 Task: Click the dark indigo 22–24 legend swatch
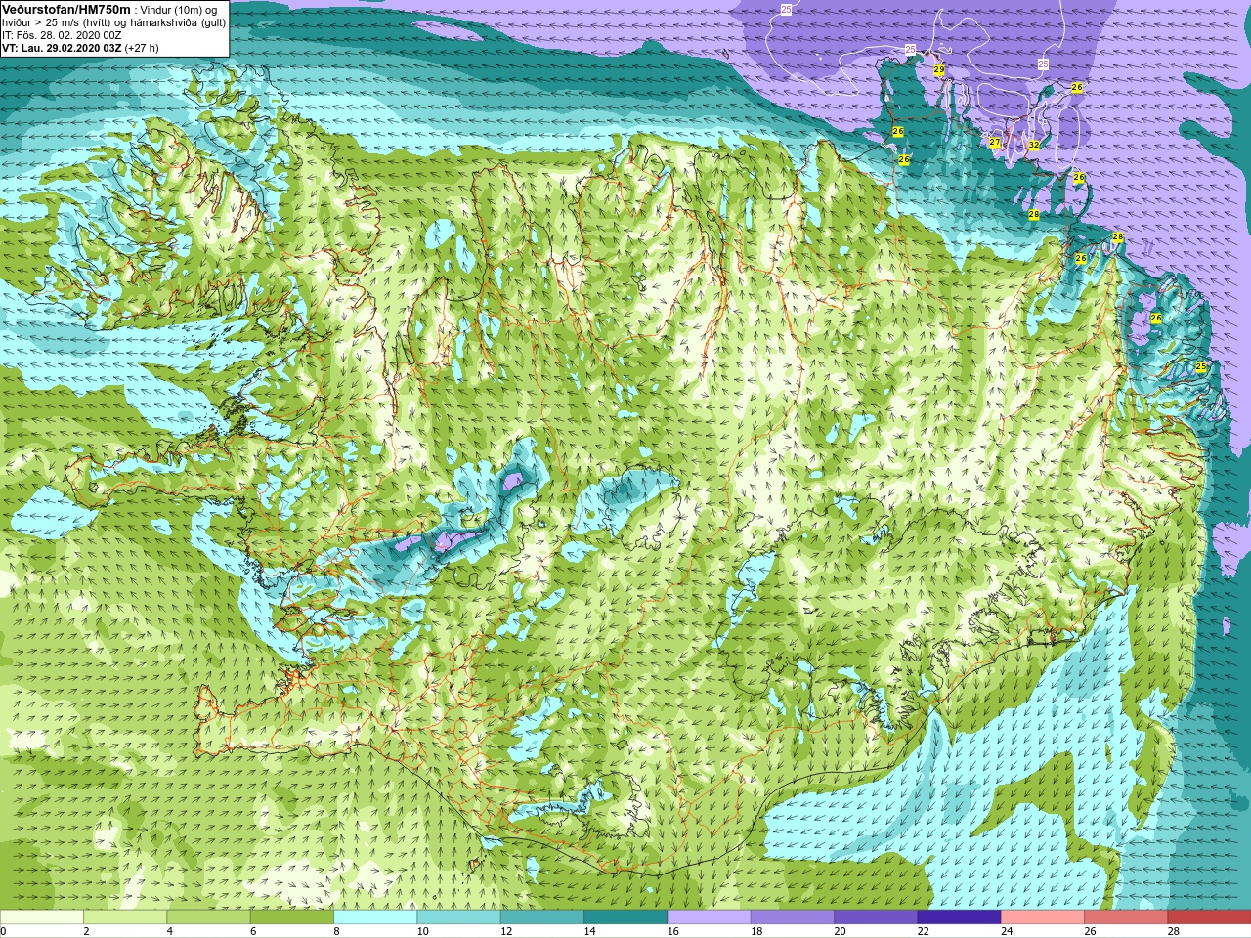click(959, 917)
